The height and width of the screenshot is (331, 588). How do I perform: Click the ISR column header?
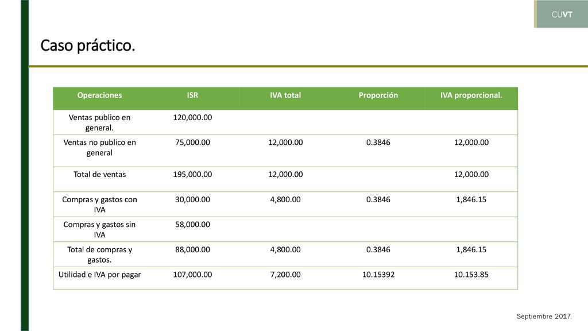(192, 95)
